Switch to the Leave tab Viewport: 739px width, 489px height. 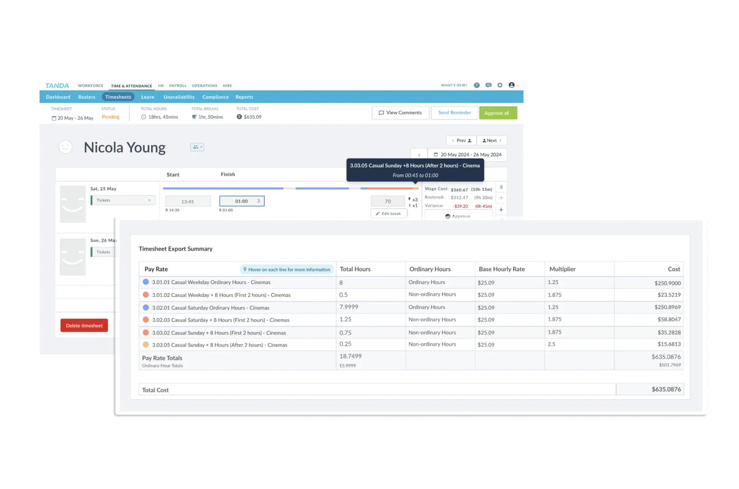pyautogui.click(x=148, y=97)
